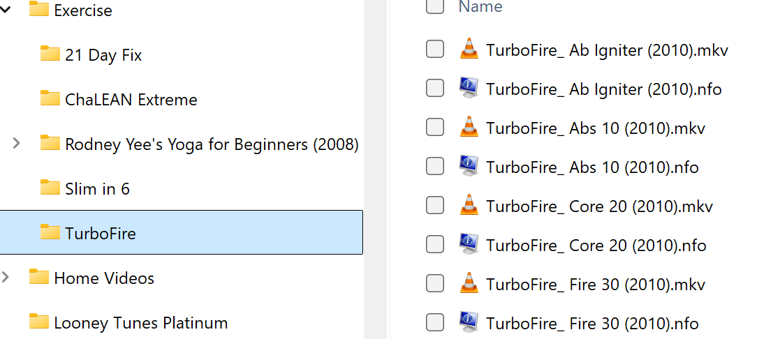Select the TurboFire_ Fire 30 (2010).nfo file
This screenshot has width=780, height=339.
(x=592, y=323)
